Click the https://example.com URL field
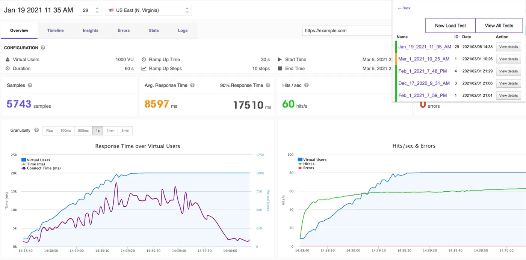This screenshot has height=260, width=526. 347,31
